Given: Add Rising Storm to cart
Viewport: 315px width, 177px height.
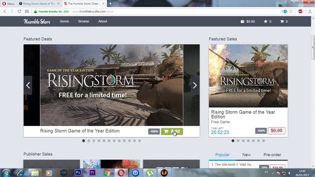Looking at the screenshot, I should [x=172, y=131].
